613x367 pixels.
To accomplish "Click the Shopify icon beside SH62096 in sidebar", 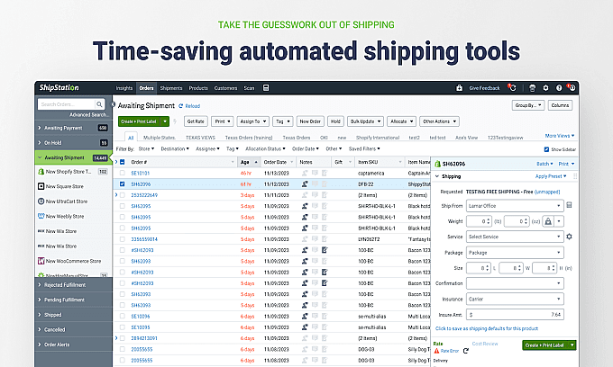I will point(438,164).
